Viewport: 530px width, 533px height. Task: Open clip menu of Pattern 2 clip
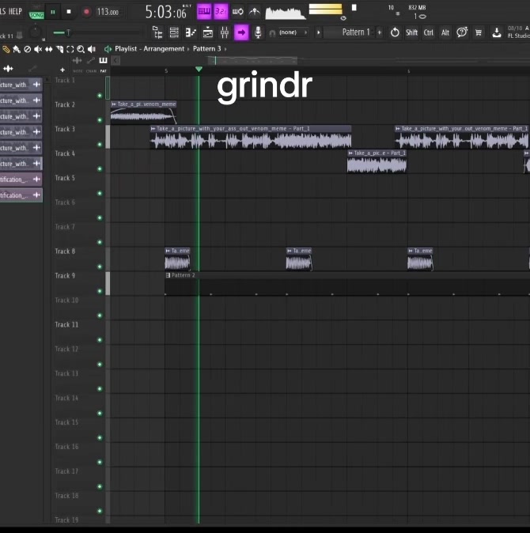pyautogui.click(x=168, y=275)
